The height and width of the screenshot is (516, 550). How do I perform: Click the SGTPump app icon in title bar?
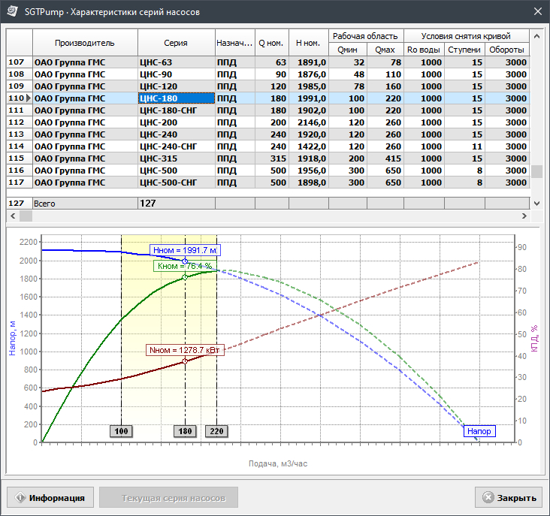12,11
